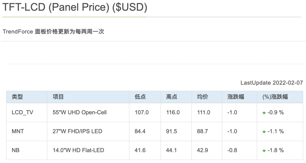
Task: Click 27"W FHD/IPS LED item
Action: pos(77,132)
